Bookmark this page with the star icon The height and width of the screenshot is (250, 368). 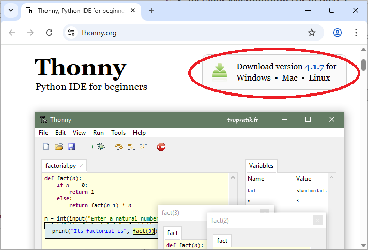(312, 33)
